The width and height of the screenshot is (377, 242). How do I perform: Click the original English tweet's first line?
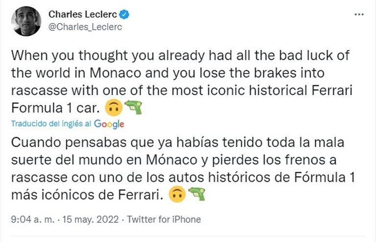coord(180,55)
